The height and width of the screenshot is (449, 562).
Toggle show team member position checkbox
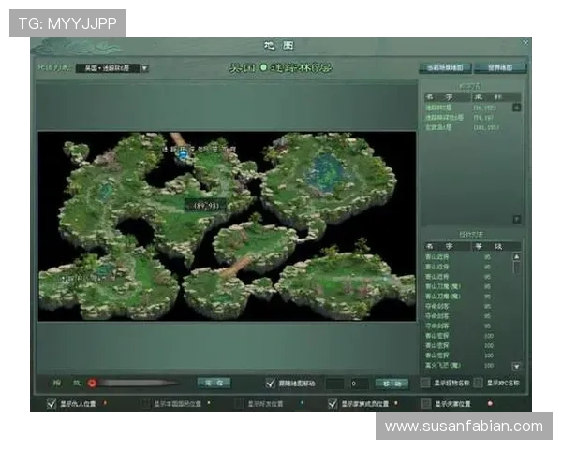coord(333,404)
